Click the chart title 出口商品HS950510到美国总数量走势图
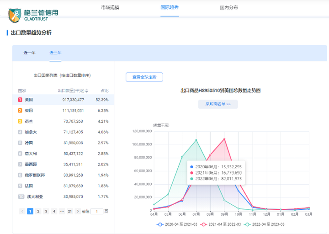 (x=221, y=90)
